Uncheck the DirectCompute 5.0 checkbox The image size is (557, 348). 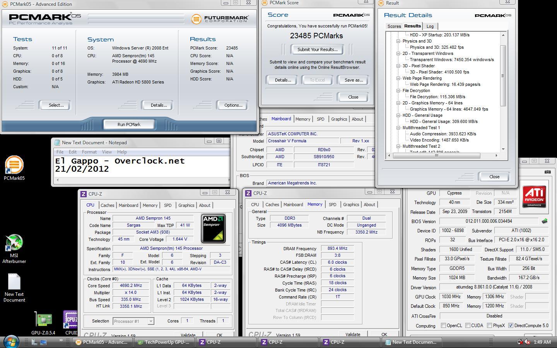pyautogui.click(x=511, y=326)
